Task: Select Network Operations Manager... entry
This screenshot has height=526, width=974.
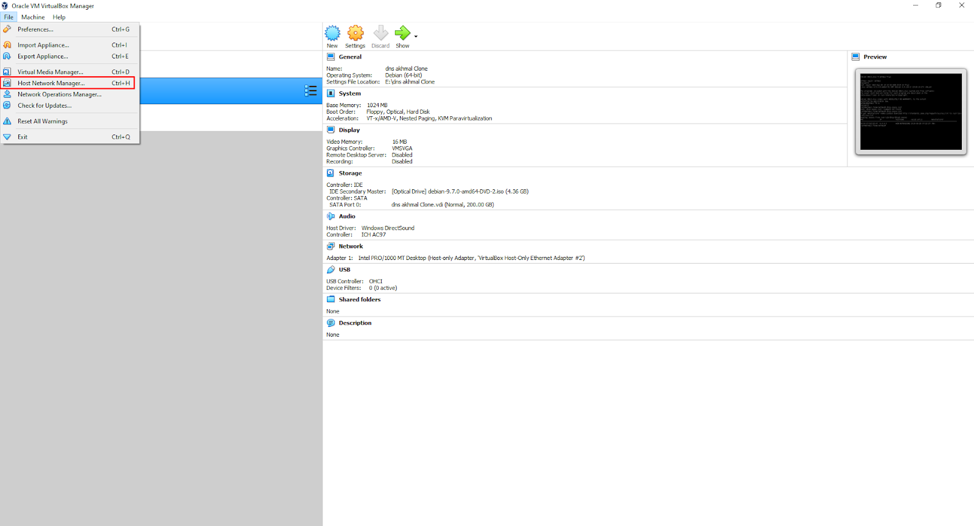Action: point(70,94)
